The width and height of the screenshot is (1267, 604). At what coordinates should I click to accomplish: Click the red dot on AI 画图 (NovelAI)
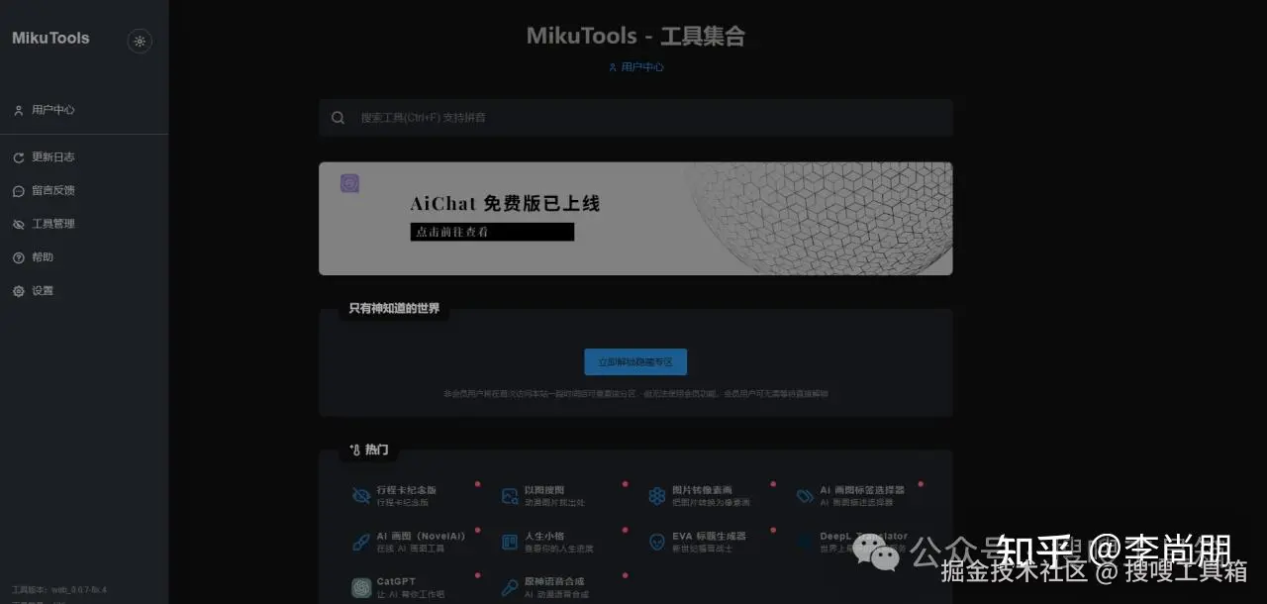click(x=477, y=530)
